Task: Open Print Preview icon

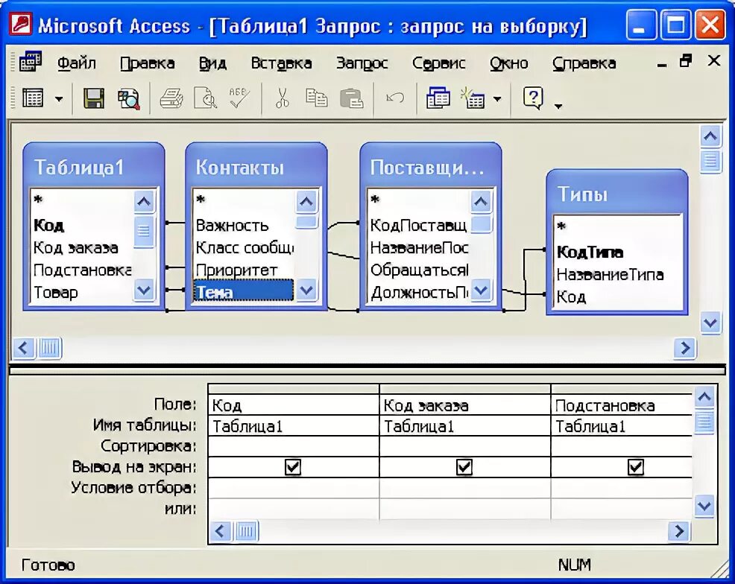Action: click(x=205, y=98)
